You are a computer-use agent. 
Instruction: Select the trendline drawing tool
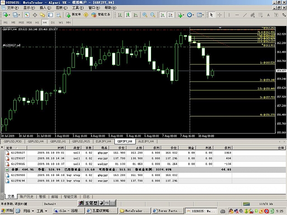[x=245, y=15]
